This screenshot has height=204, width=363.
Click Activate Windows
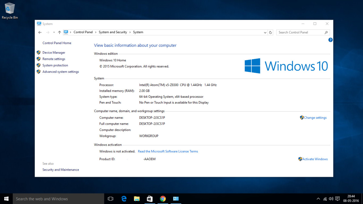pos(315,159)
